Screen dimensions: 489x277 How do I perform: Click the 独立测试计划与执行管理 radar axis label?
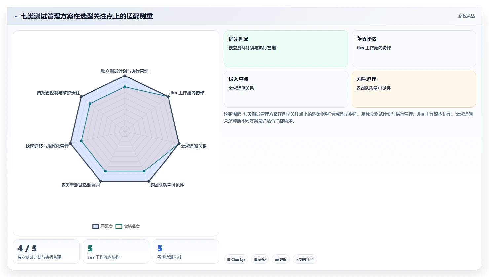[x=125, y=71]
